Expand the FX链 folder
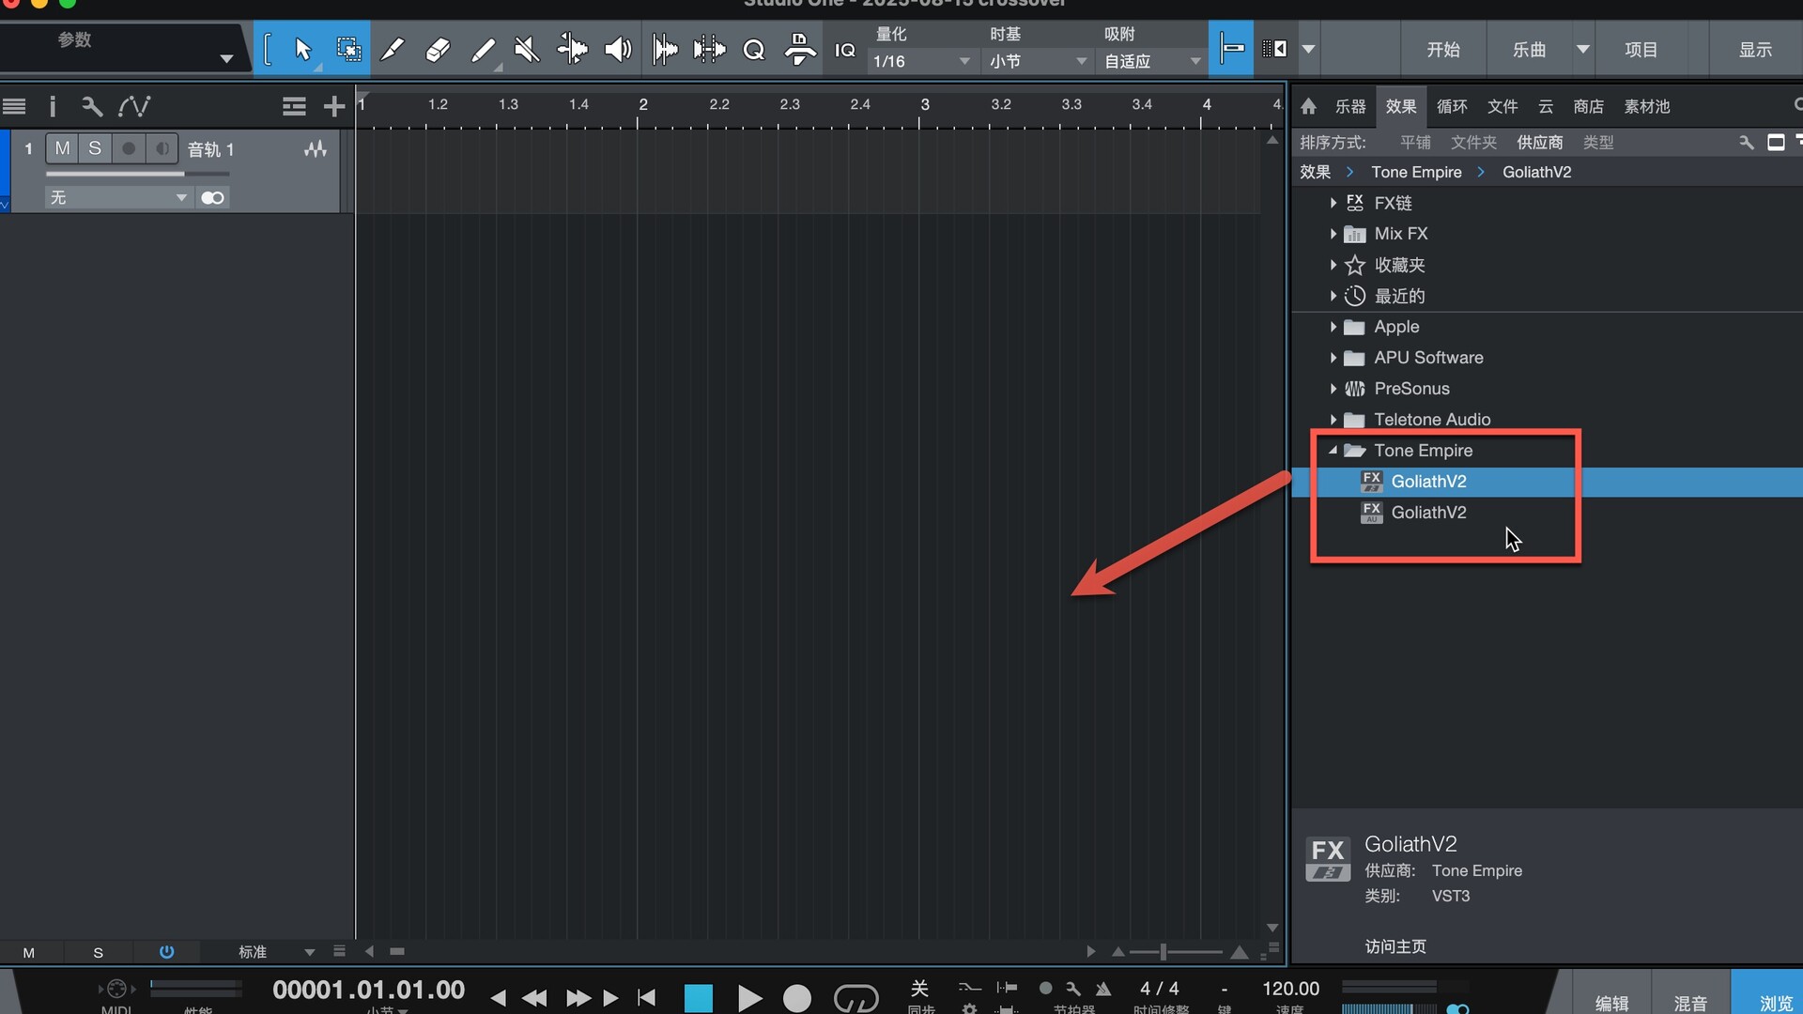The height and width of the screenshot is (1014, 1803). [x=1333, y=203]
